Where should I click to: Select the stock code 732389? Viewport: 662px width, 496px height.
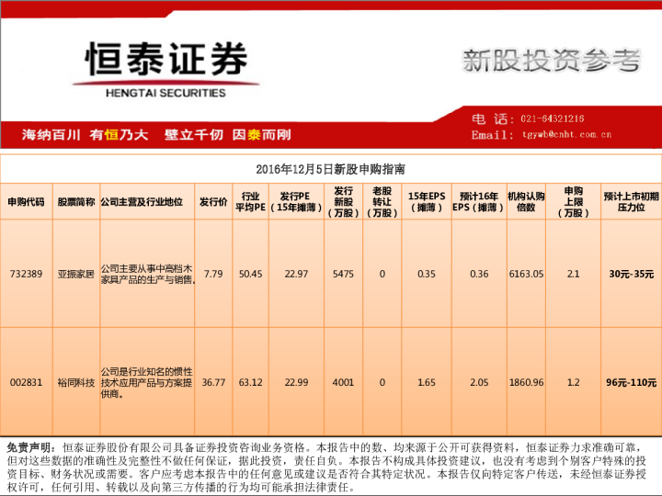click(26, 274)
